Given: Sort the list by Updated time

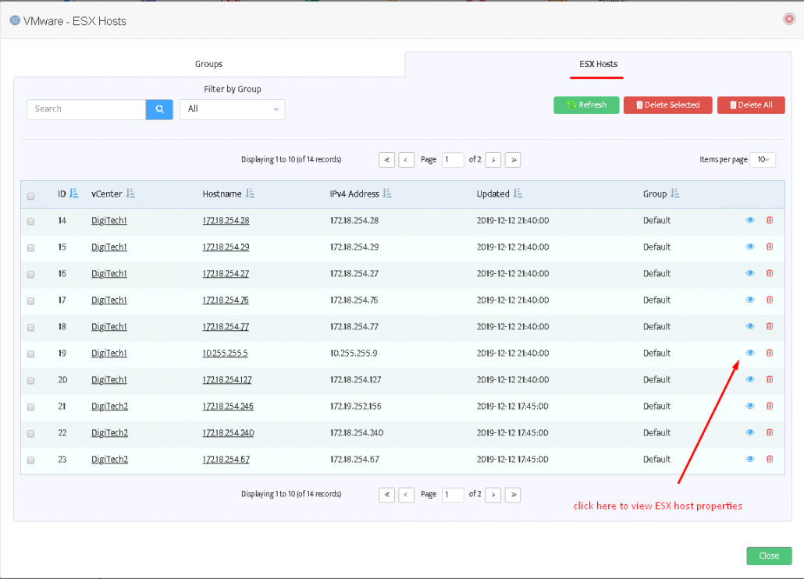Looking at the screenshot, I should coord(519,194).
